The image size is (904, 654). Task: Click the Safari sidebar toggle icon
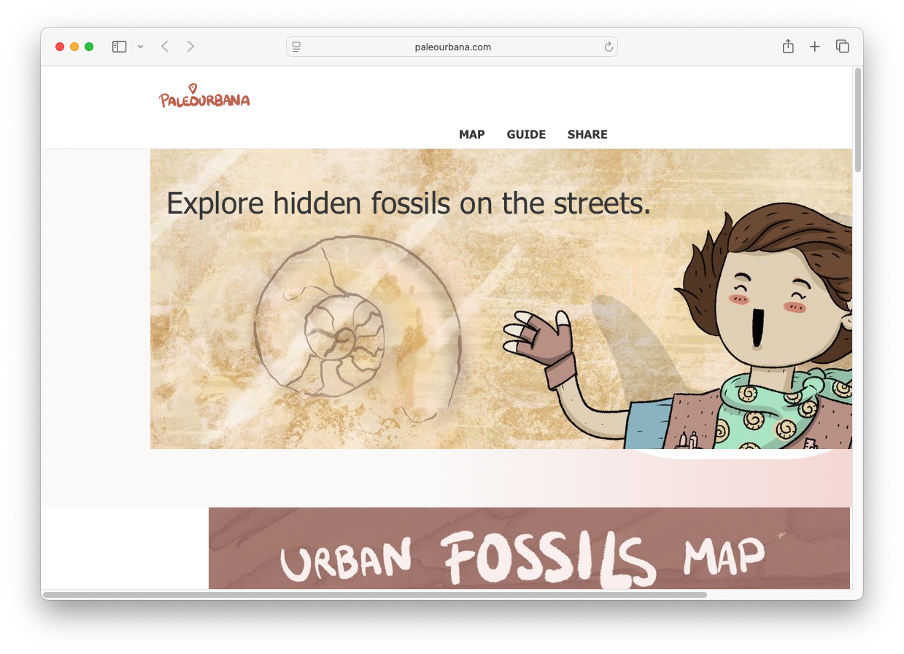coord(119,47)
